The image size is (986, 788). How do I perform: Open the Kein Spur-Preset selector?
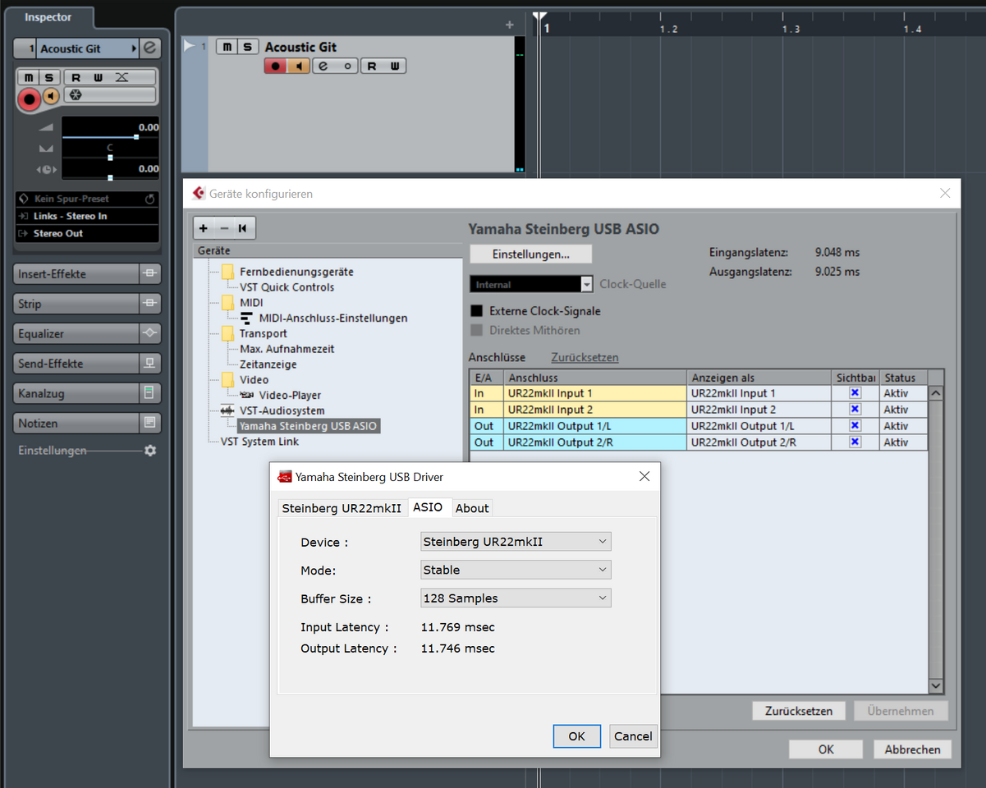(86, 199)
